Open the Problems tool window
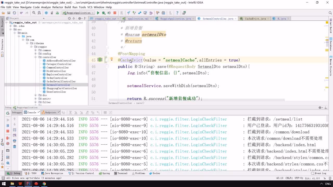Viewport: 333px width, 187px height. [138, 173]
